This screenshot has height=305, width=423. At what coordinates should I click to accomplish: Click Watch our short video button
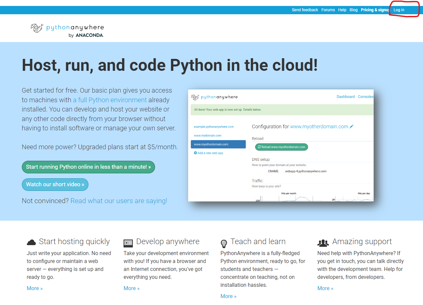pyautogui.click(x=55, y=184)
